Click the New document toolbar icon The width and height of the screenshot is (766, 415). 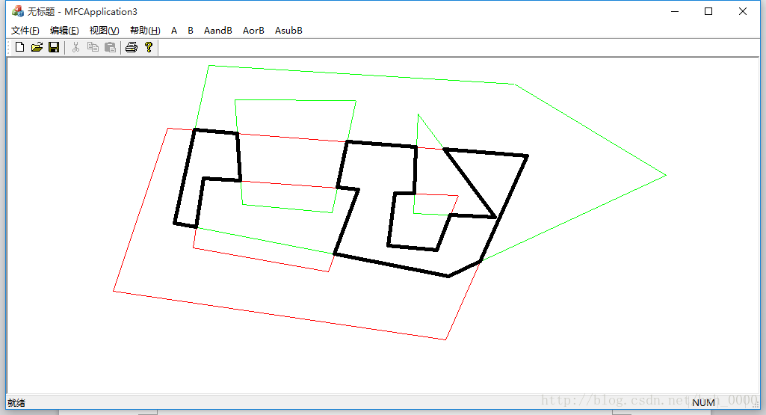pos(19,47)
